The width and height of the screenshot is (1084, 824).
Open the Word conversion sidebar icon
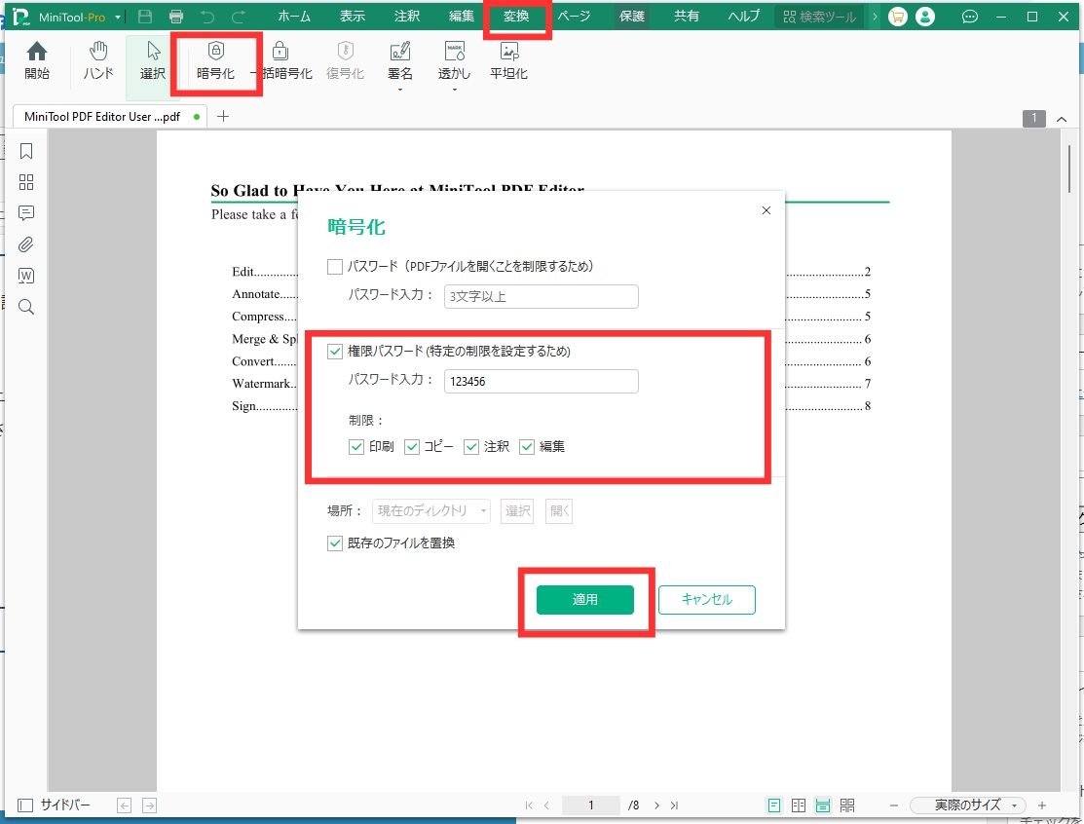[x=26, y=276]
